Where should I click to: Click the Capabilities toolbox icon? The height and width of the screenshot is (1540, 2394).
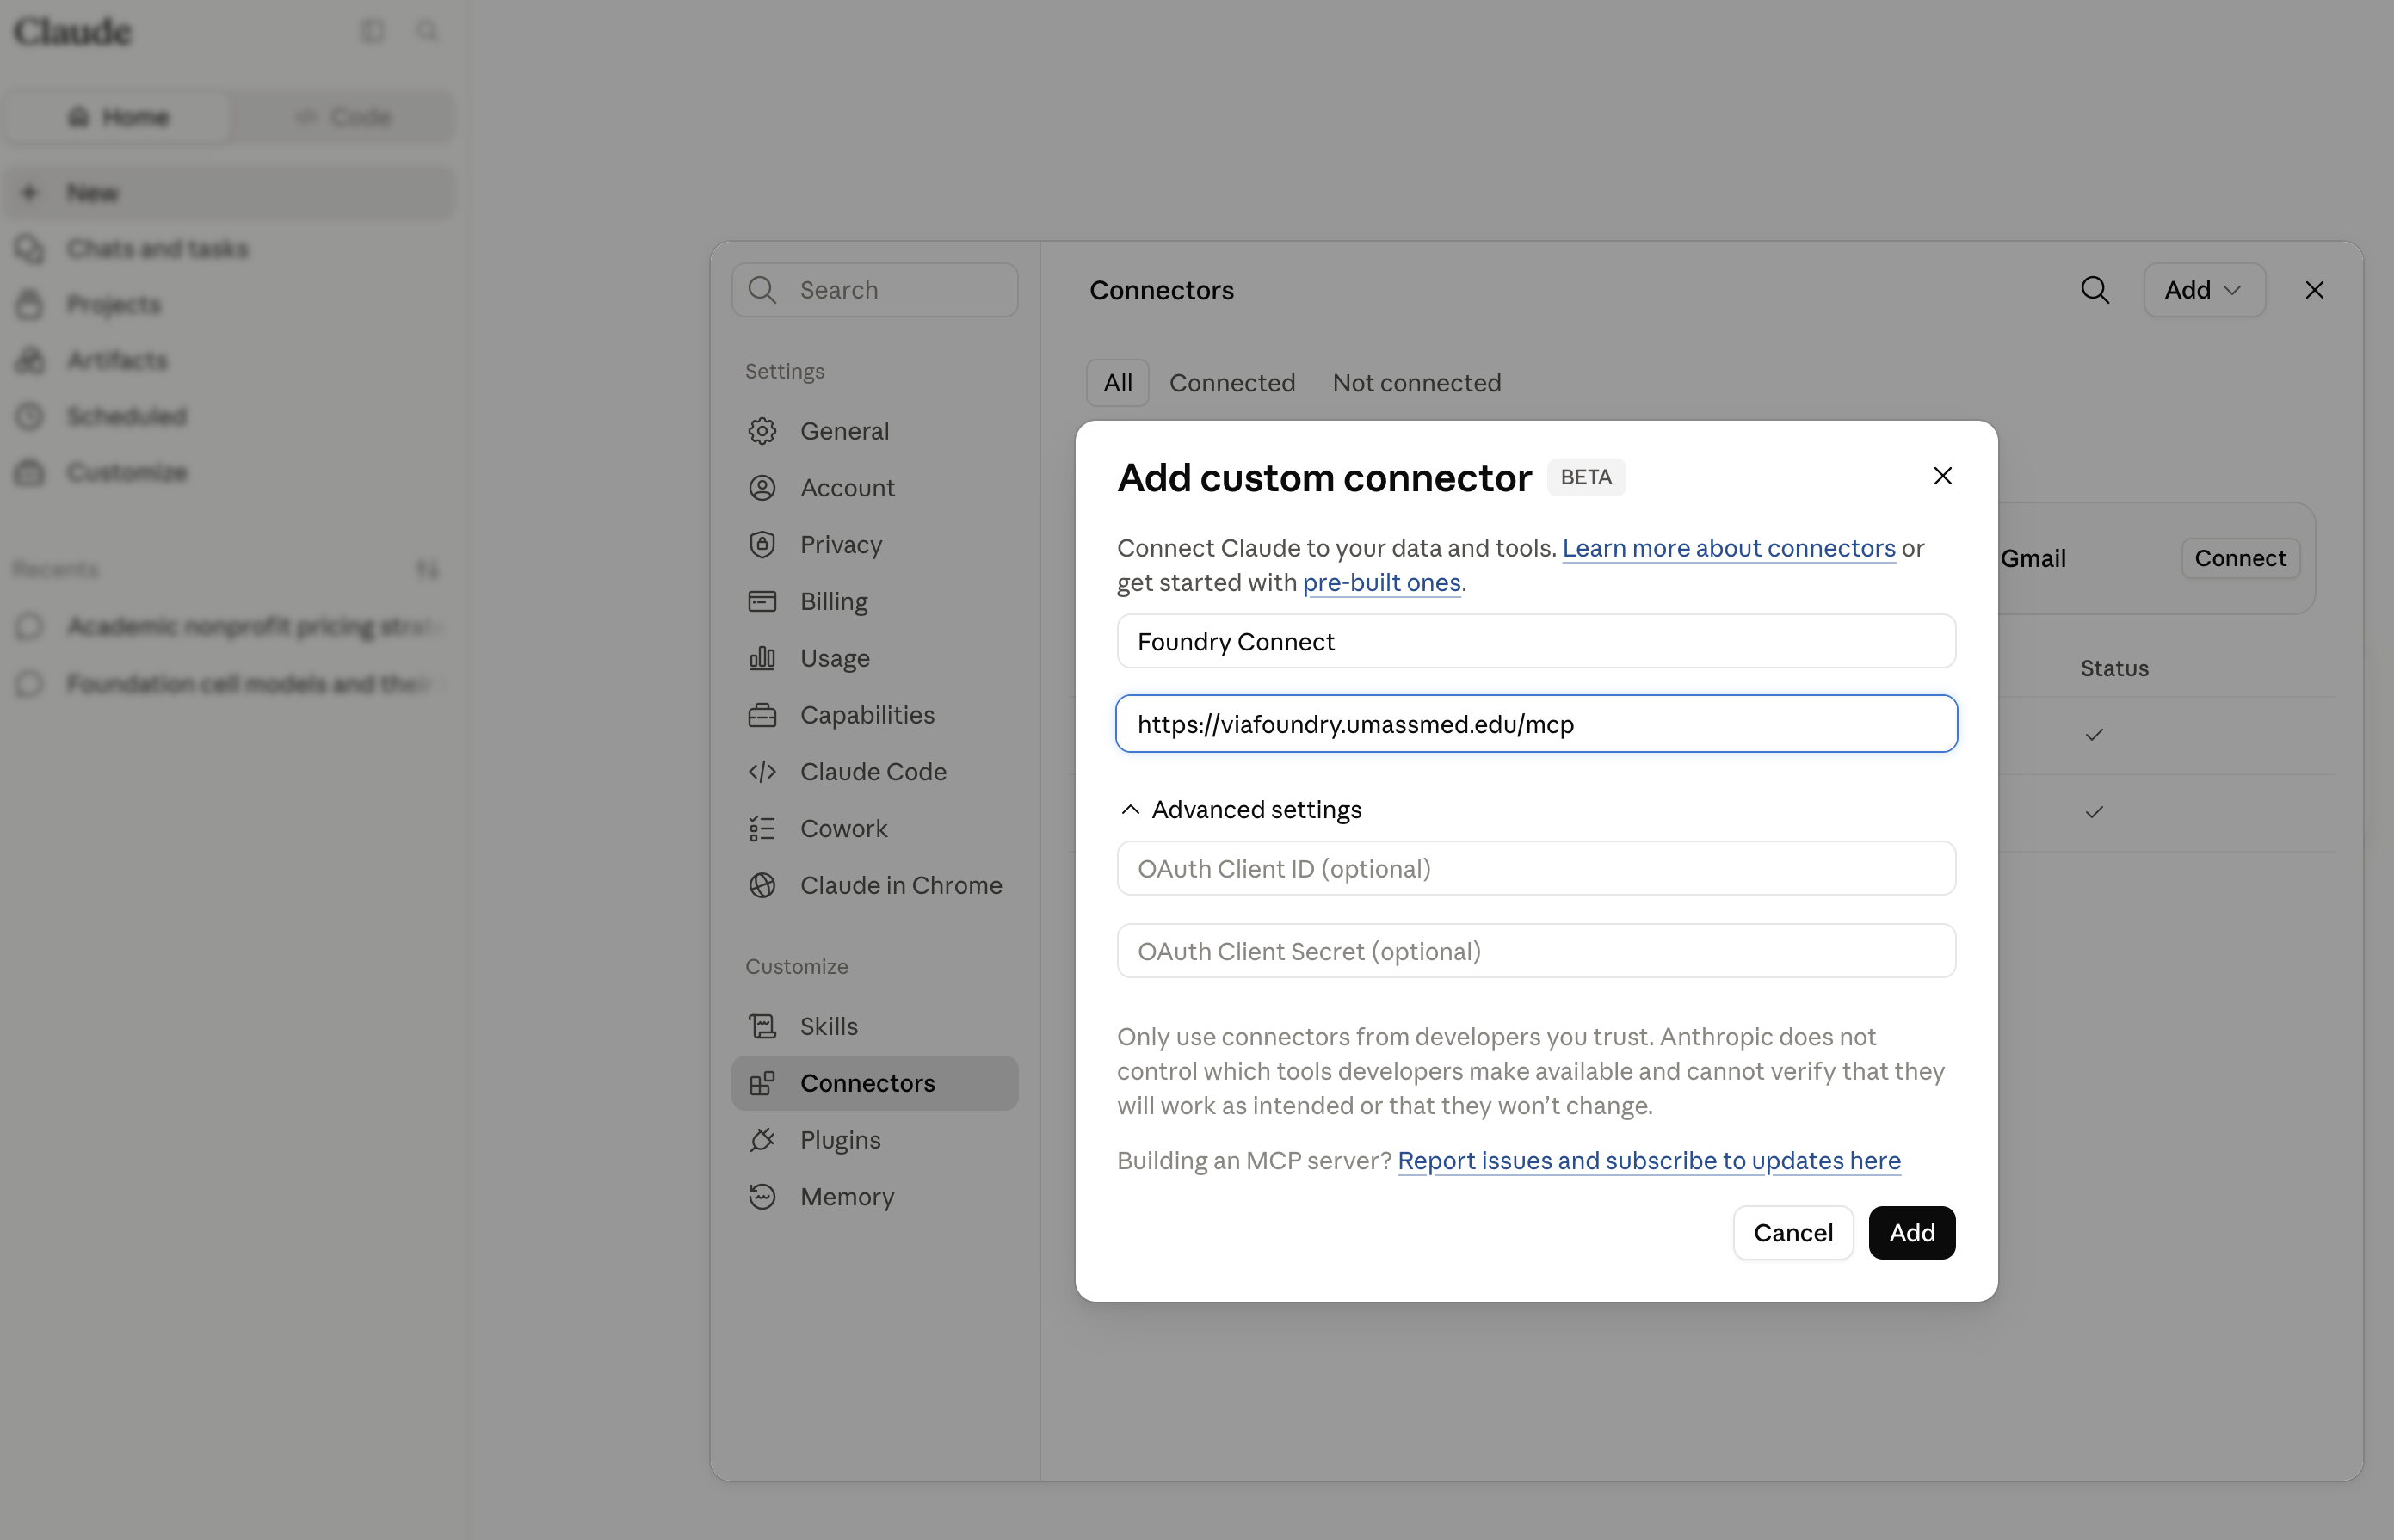pos(762,715)
